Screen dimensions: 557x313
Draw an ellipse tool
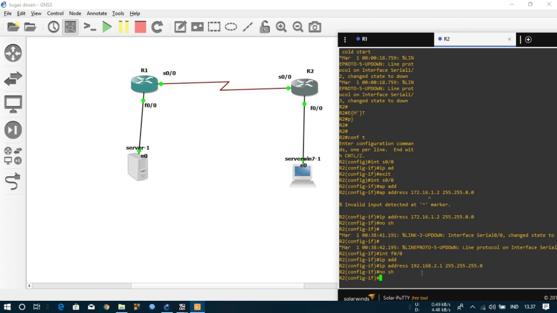[231, 27]
